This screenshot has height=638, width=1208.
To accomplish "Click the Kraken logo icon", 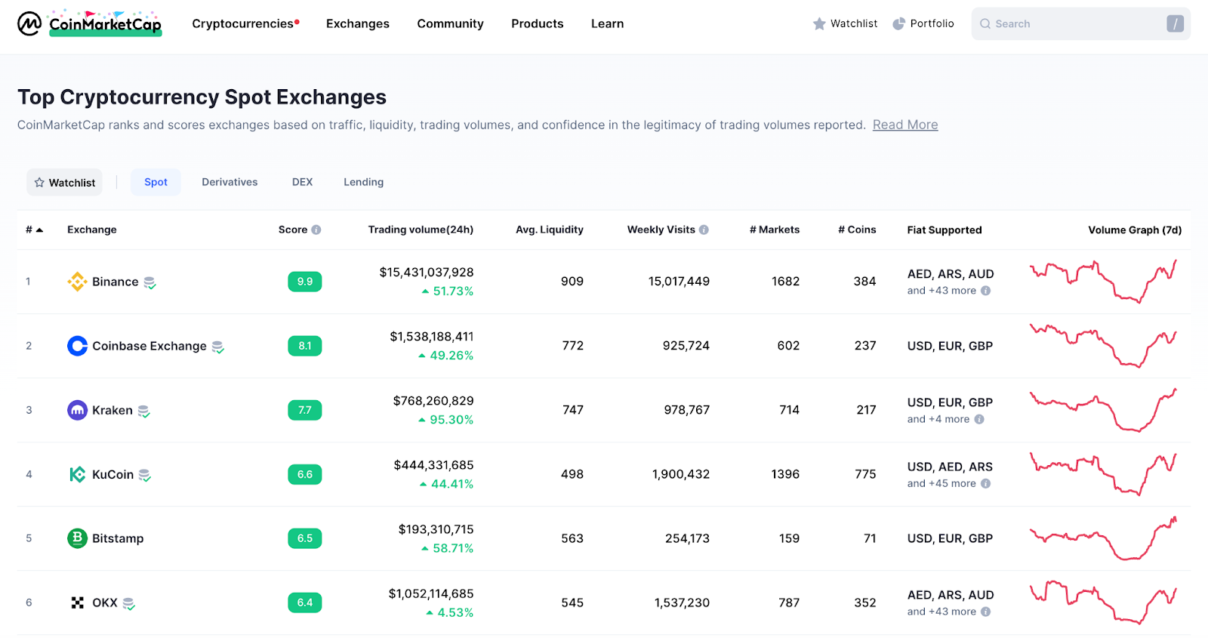I will click(77, 410).
